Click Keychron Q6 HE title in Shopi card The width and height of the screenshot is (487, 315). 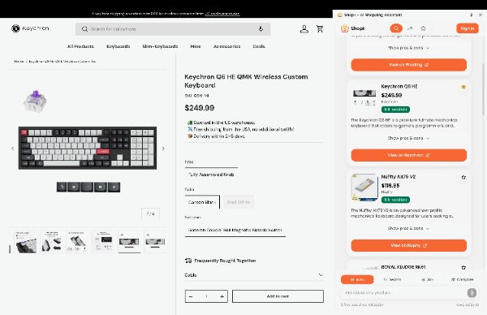(x=399, y=86)
